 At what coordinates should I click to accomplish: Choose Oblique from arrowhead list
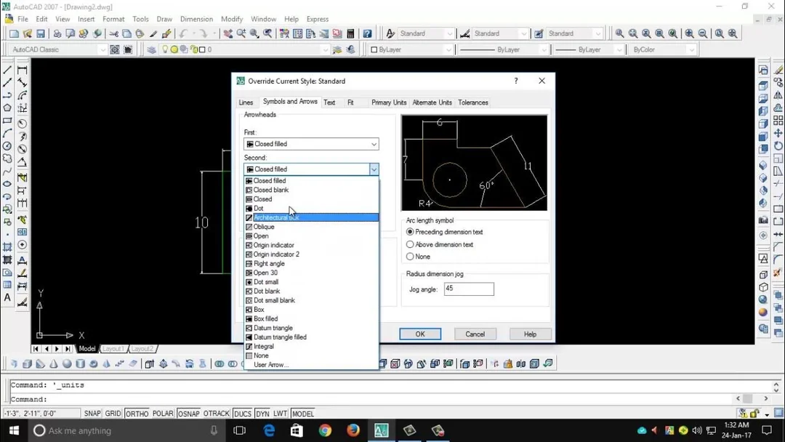point(311,227)
